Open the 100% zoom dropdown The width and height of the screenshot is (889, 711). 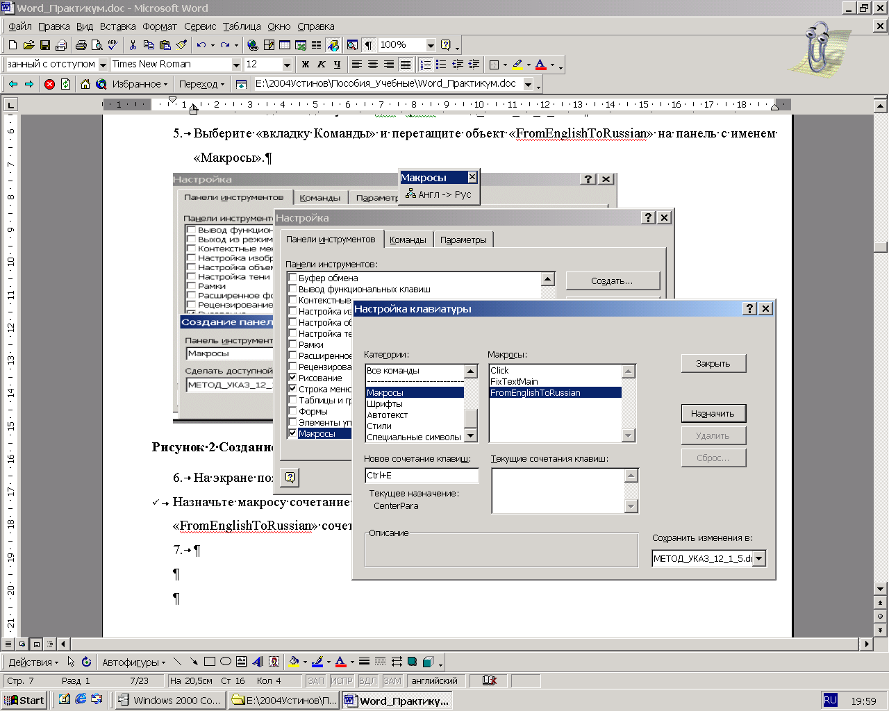coord(431,45)
